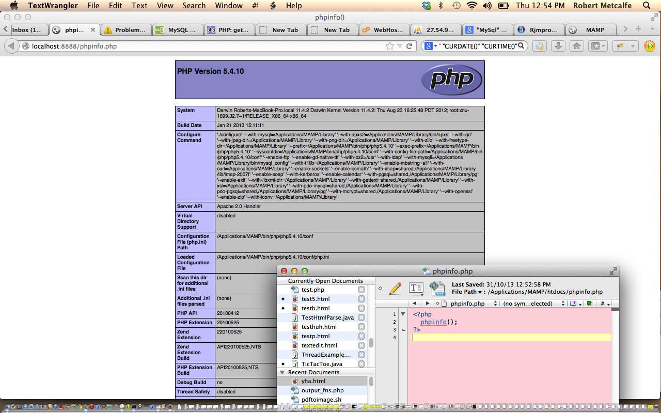Image resolution: width=661 pixels, height=413 pixels.
Task: Open the File Path dropdown
Action: click(467, 292)
